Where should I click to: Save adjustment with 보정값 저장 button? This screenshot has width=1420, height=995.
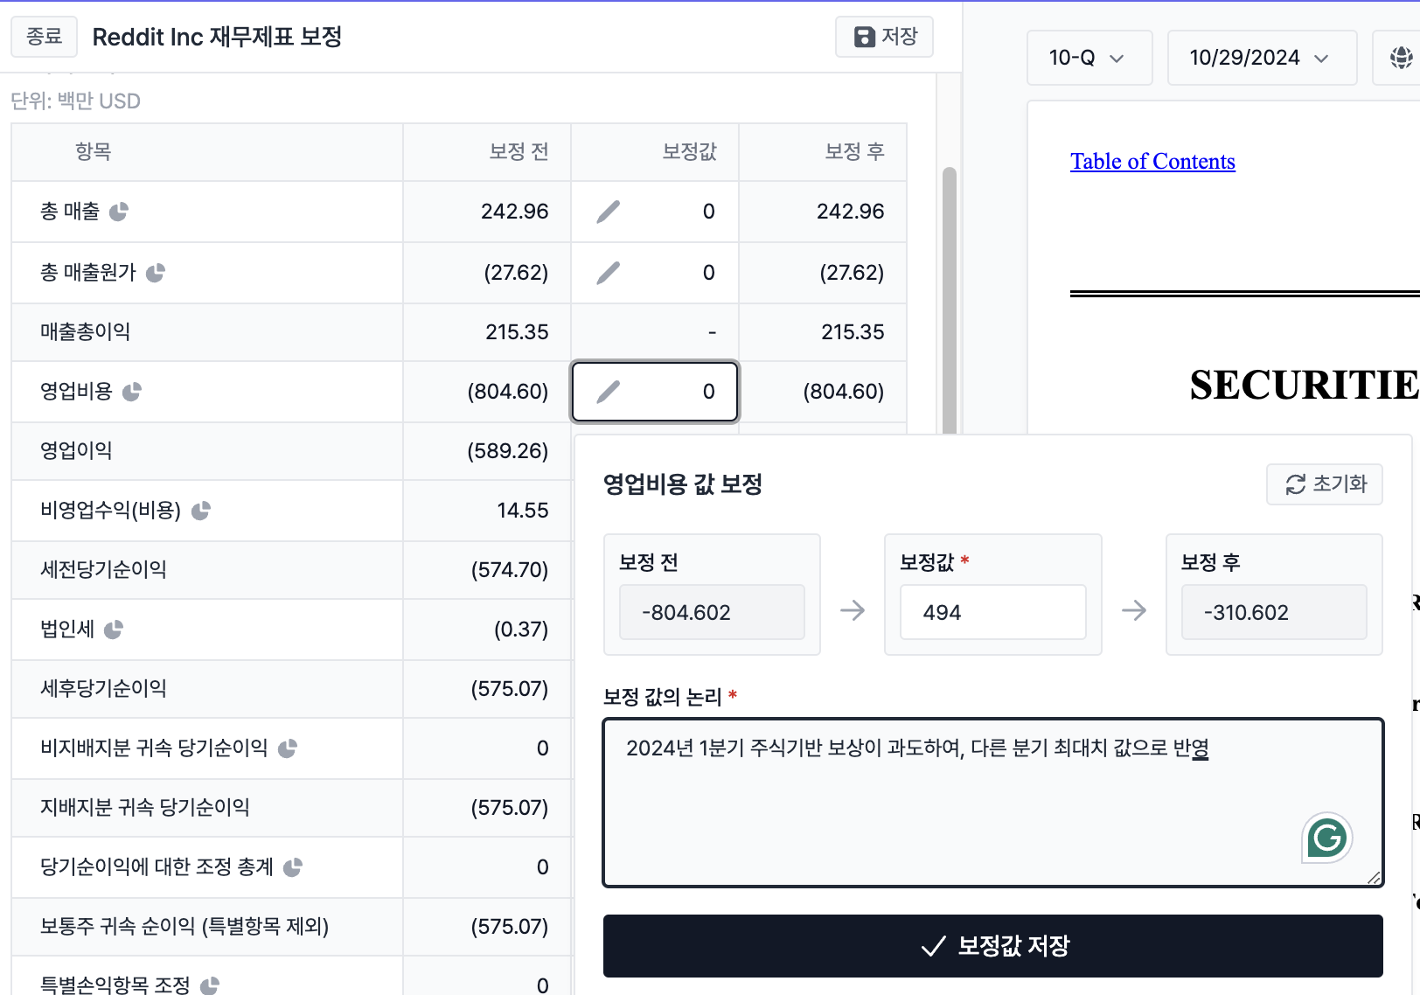click(992, 946)
